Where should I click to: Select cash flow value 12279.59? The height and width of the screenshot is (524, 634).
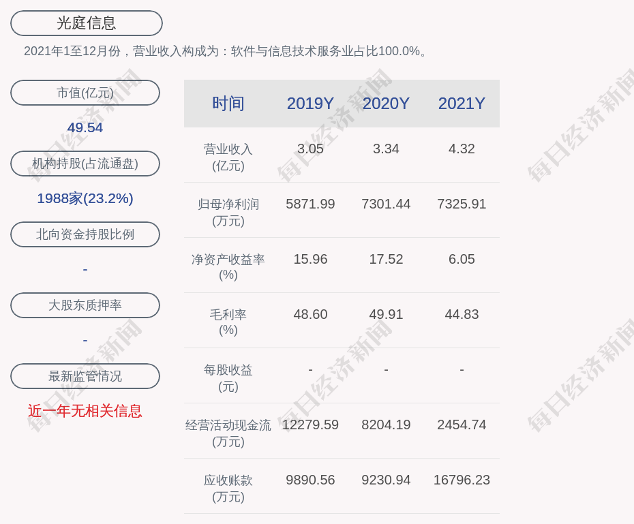pyautogui.click(x=310, y=425)
